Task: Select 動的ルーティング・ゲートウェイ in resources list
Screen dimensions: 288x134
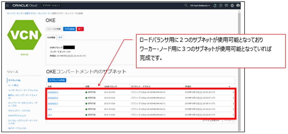Action: pos(23,96)
